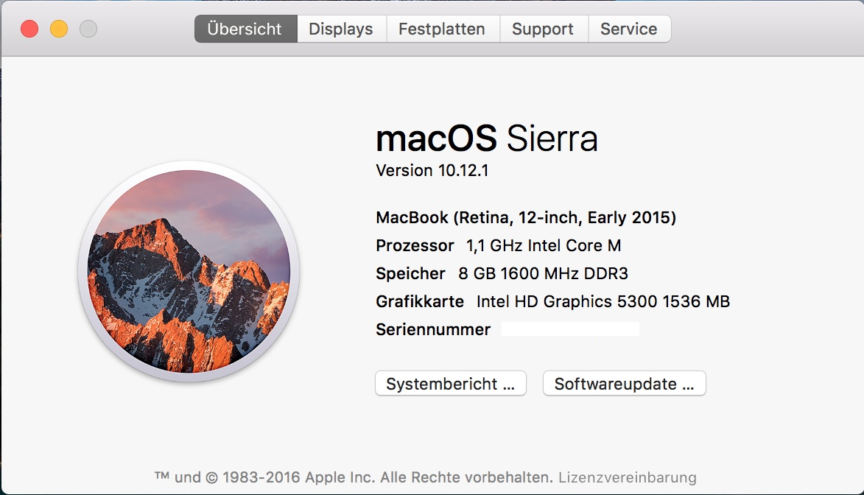Select the Festplatten tab
Screen dimensions: 864x495
point(443,29)
